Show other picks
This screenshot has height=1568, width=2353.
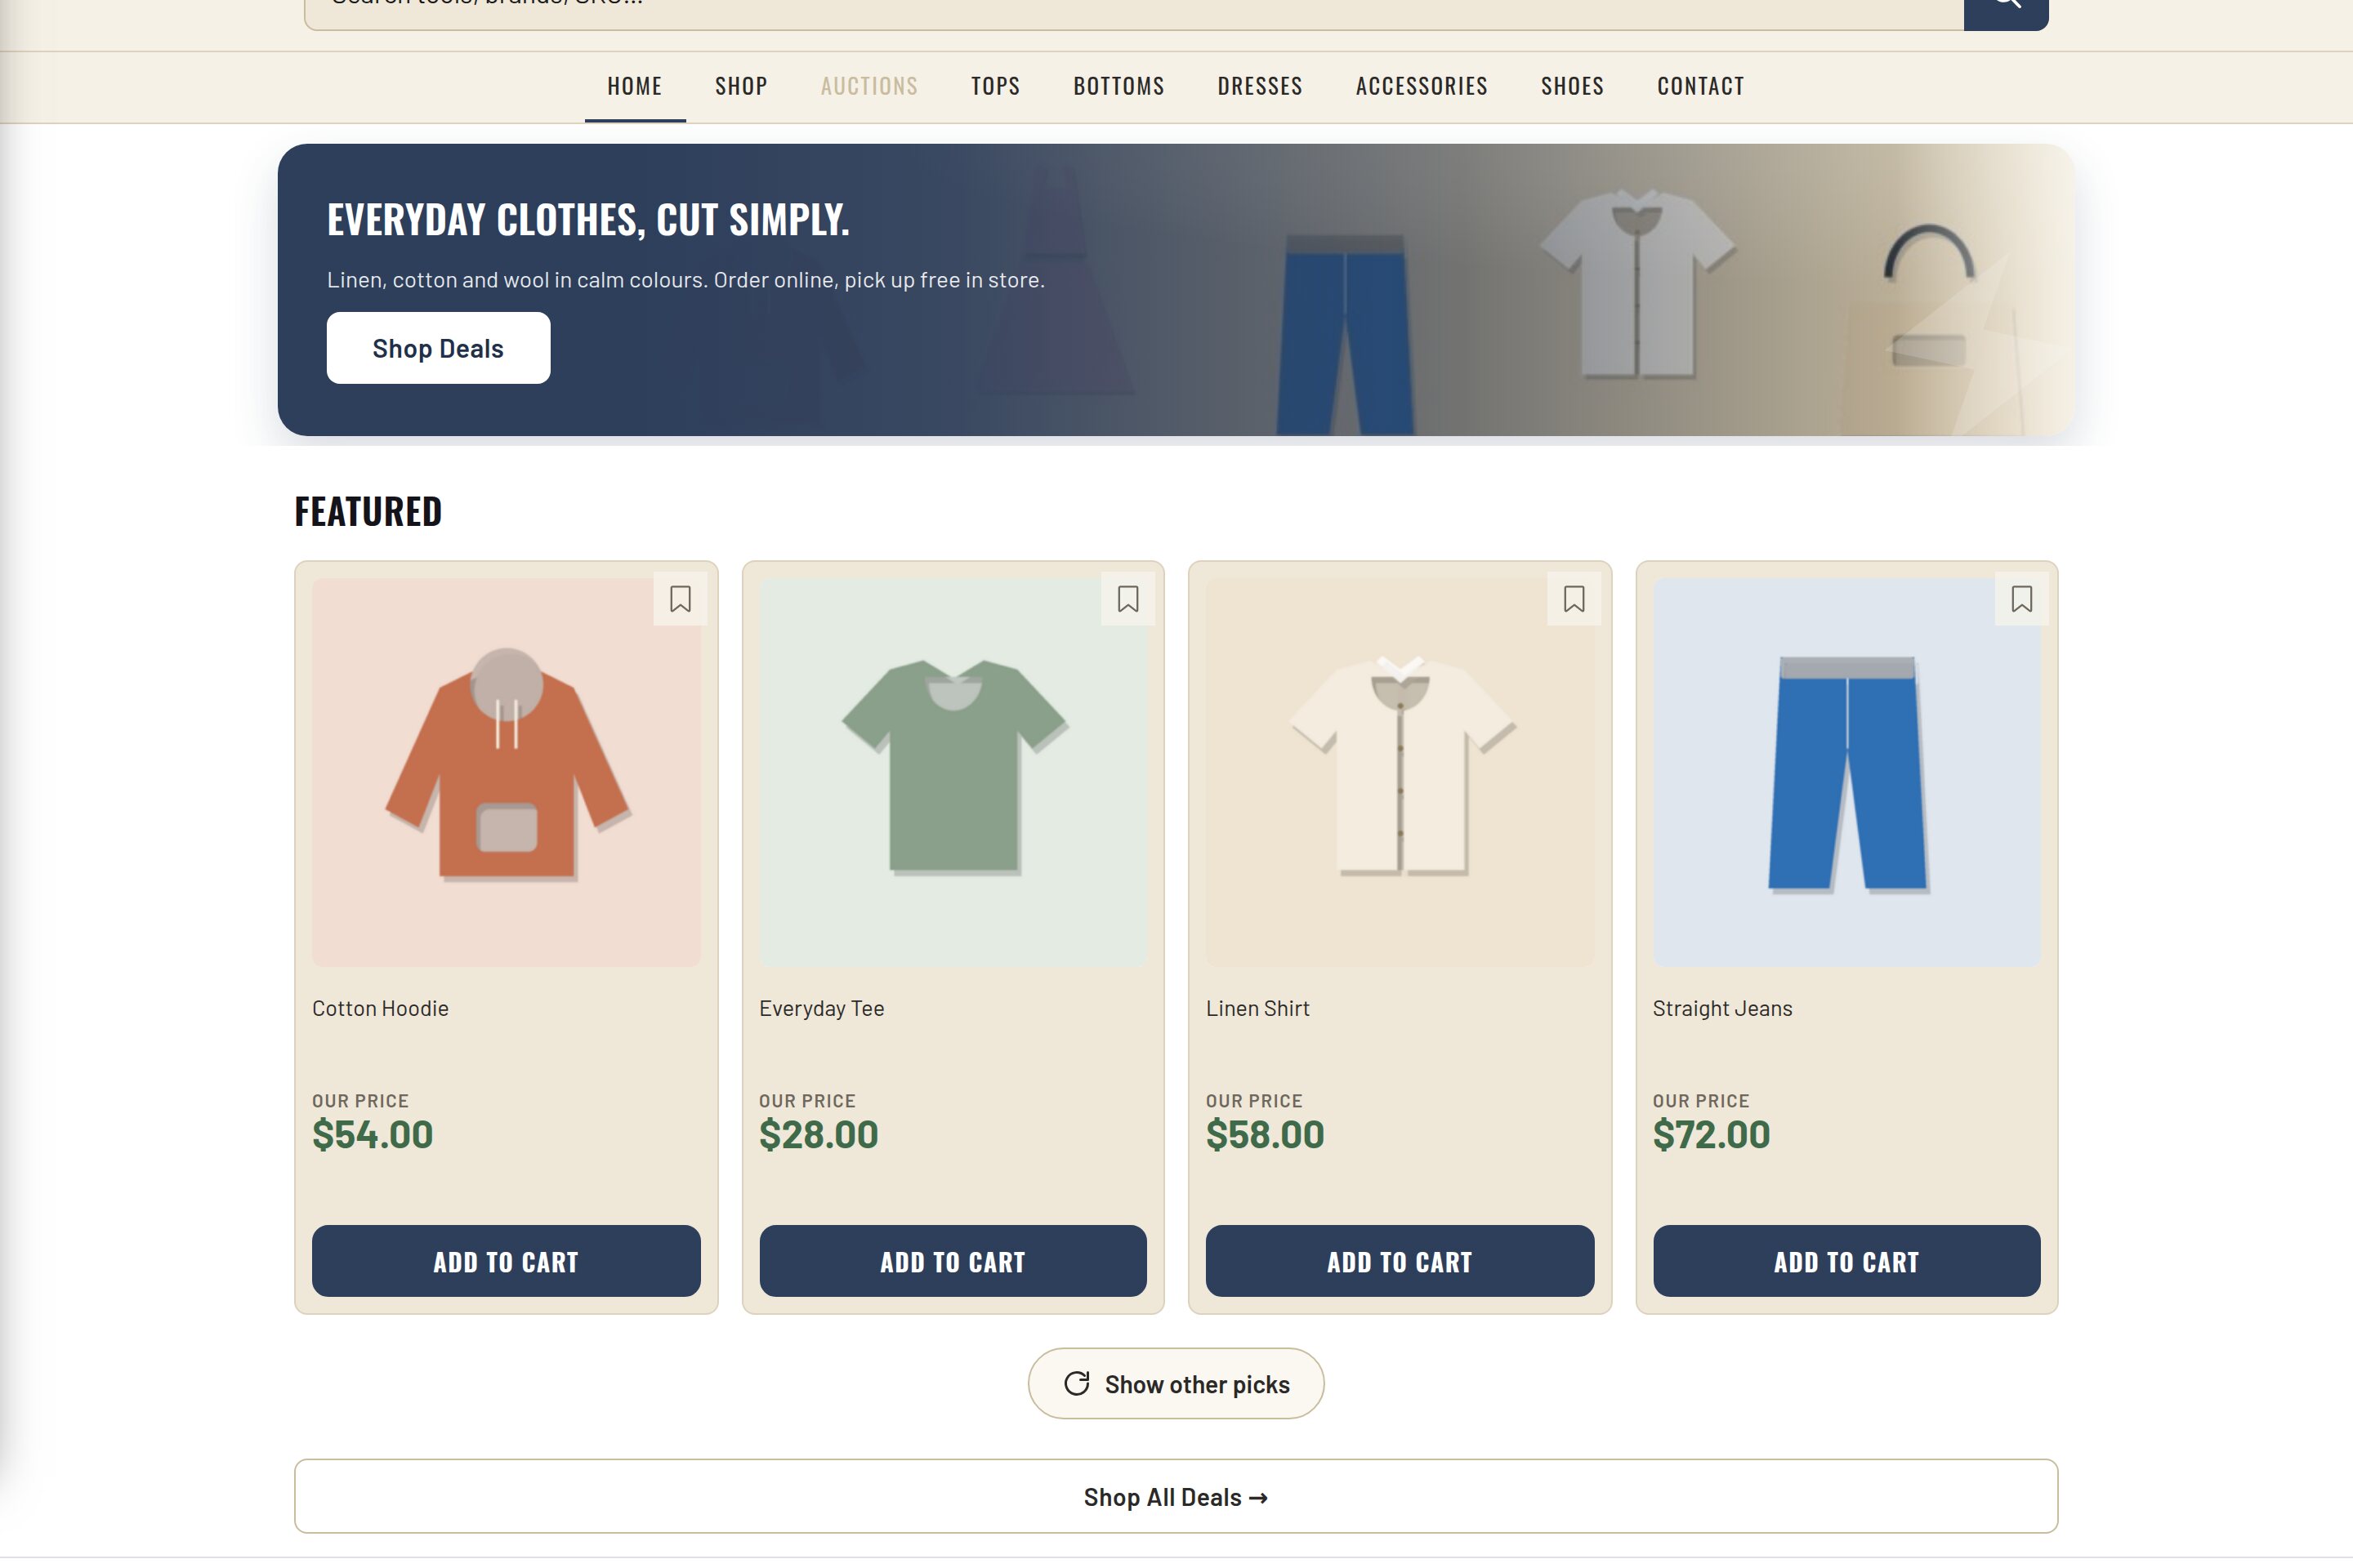(x=1176, y=1383)
